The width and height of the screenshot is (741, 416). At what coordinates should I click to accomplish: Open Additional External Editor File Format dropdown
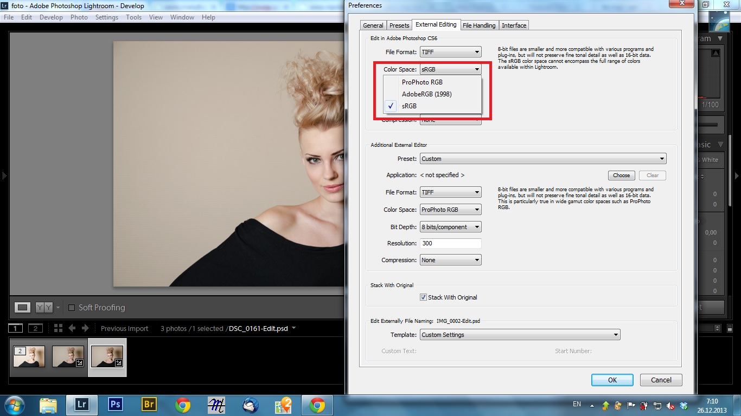coord(451,192)
